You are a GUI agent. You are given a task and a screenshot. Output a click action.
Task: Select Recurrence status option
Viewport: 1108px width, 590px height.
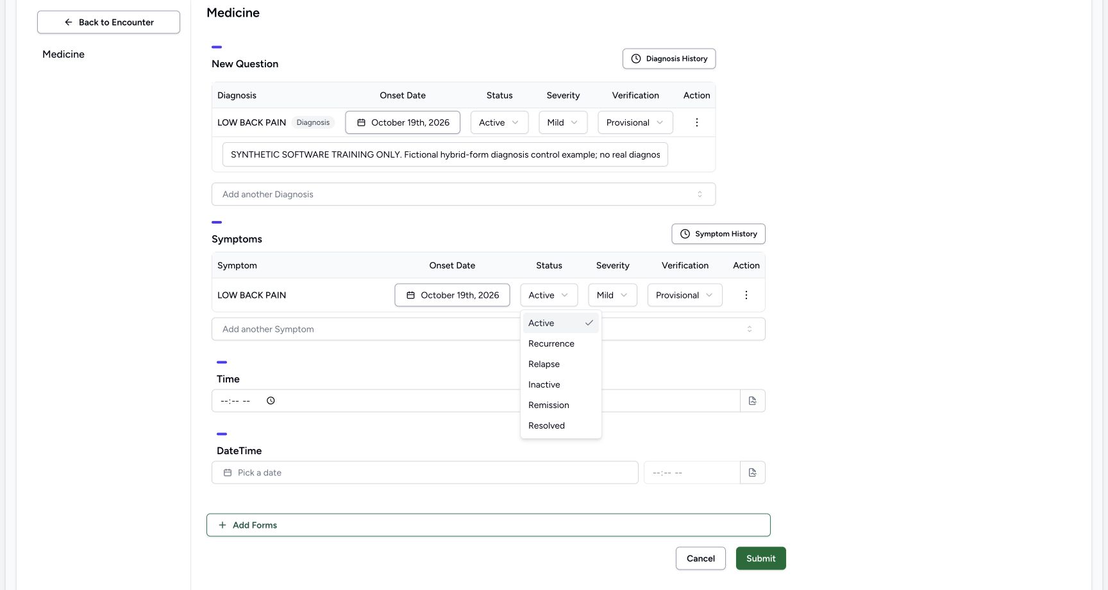click(x=561, y=344)
